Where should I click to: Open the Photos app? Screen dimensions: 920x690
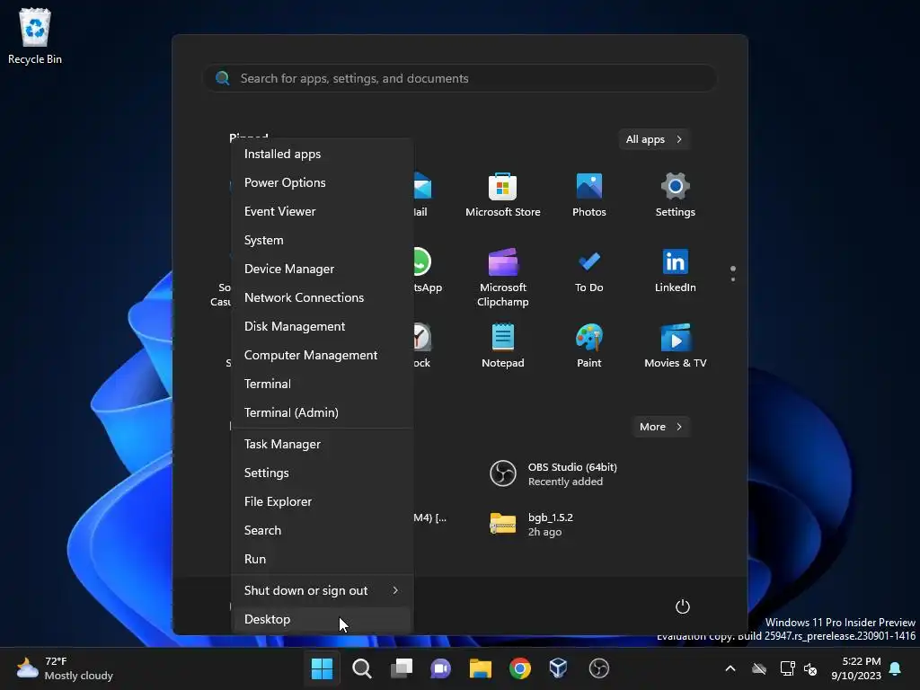(589, 195)
